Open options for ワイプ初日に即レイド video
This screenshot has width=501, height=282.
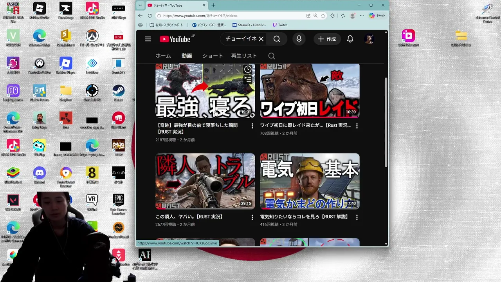pos(357,126)
